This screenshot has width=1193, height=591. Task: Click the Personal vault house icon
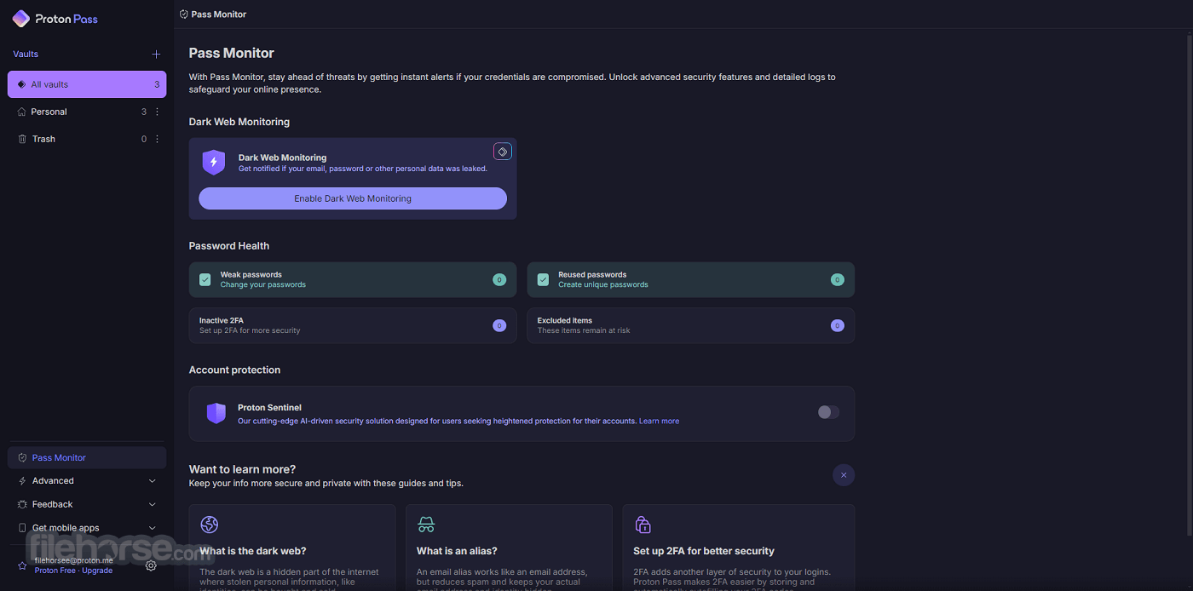point(22,112)
